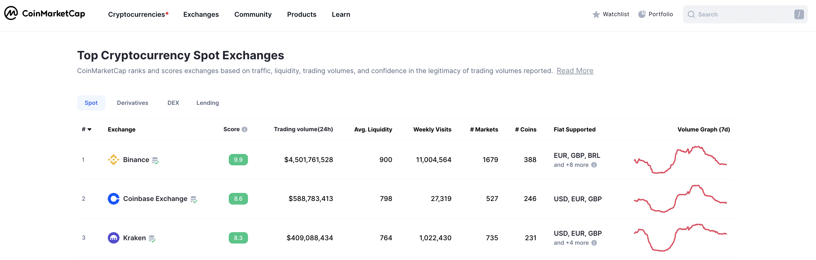Click Coinbase liquidity value 798

(x=386, y=199)
